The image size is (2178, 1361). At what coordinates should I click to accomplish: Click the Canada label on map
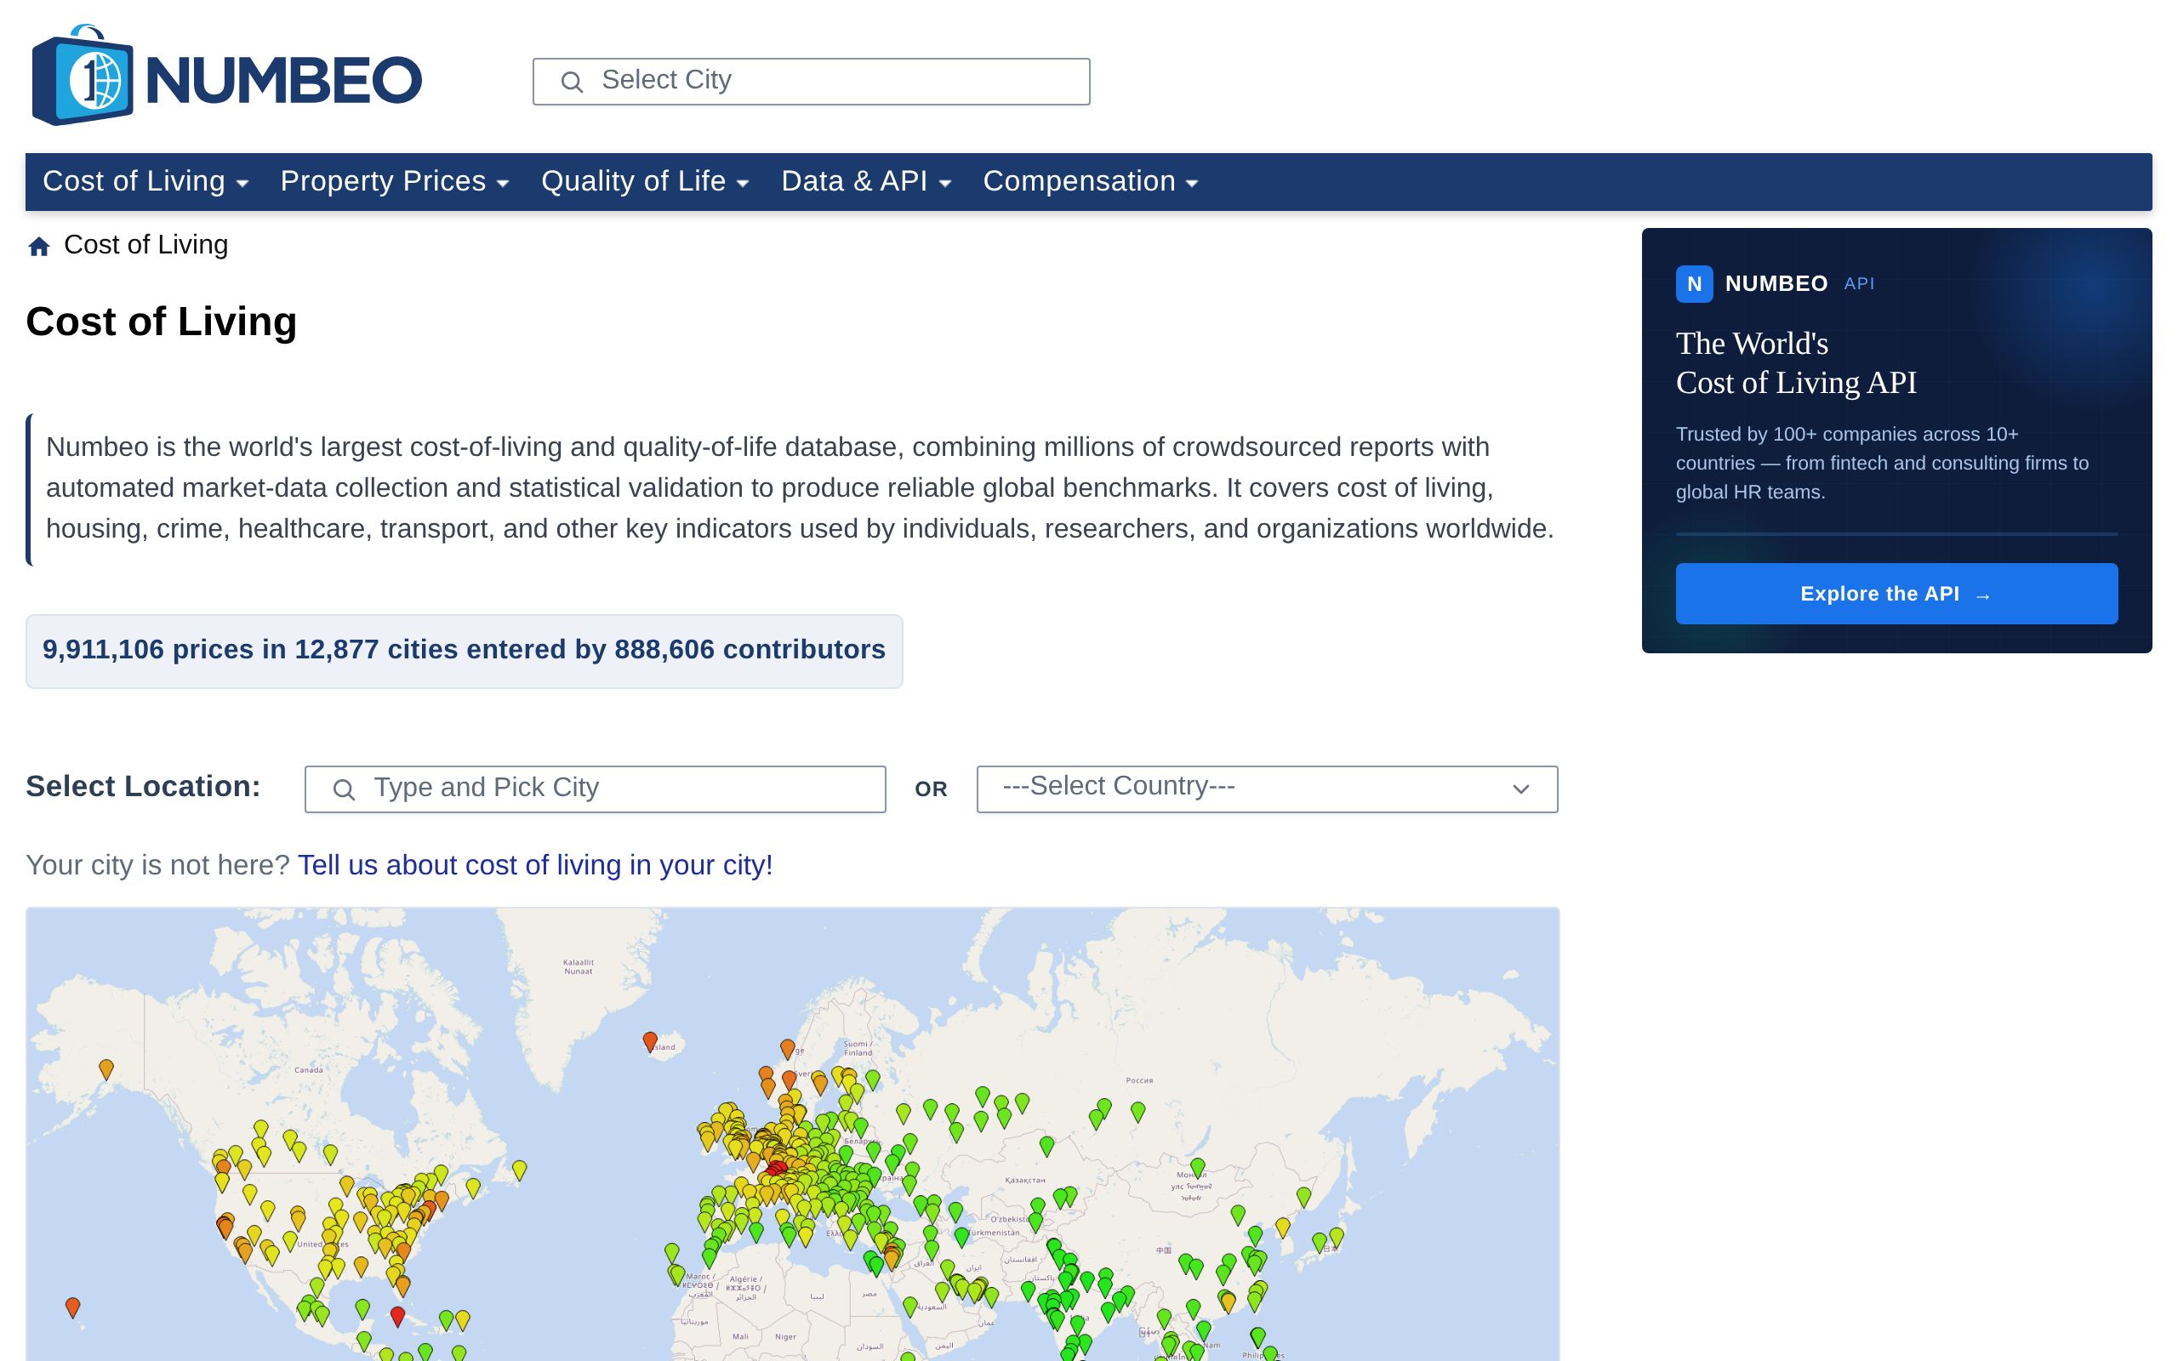coord(309,1070)
